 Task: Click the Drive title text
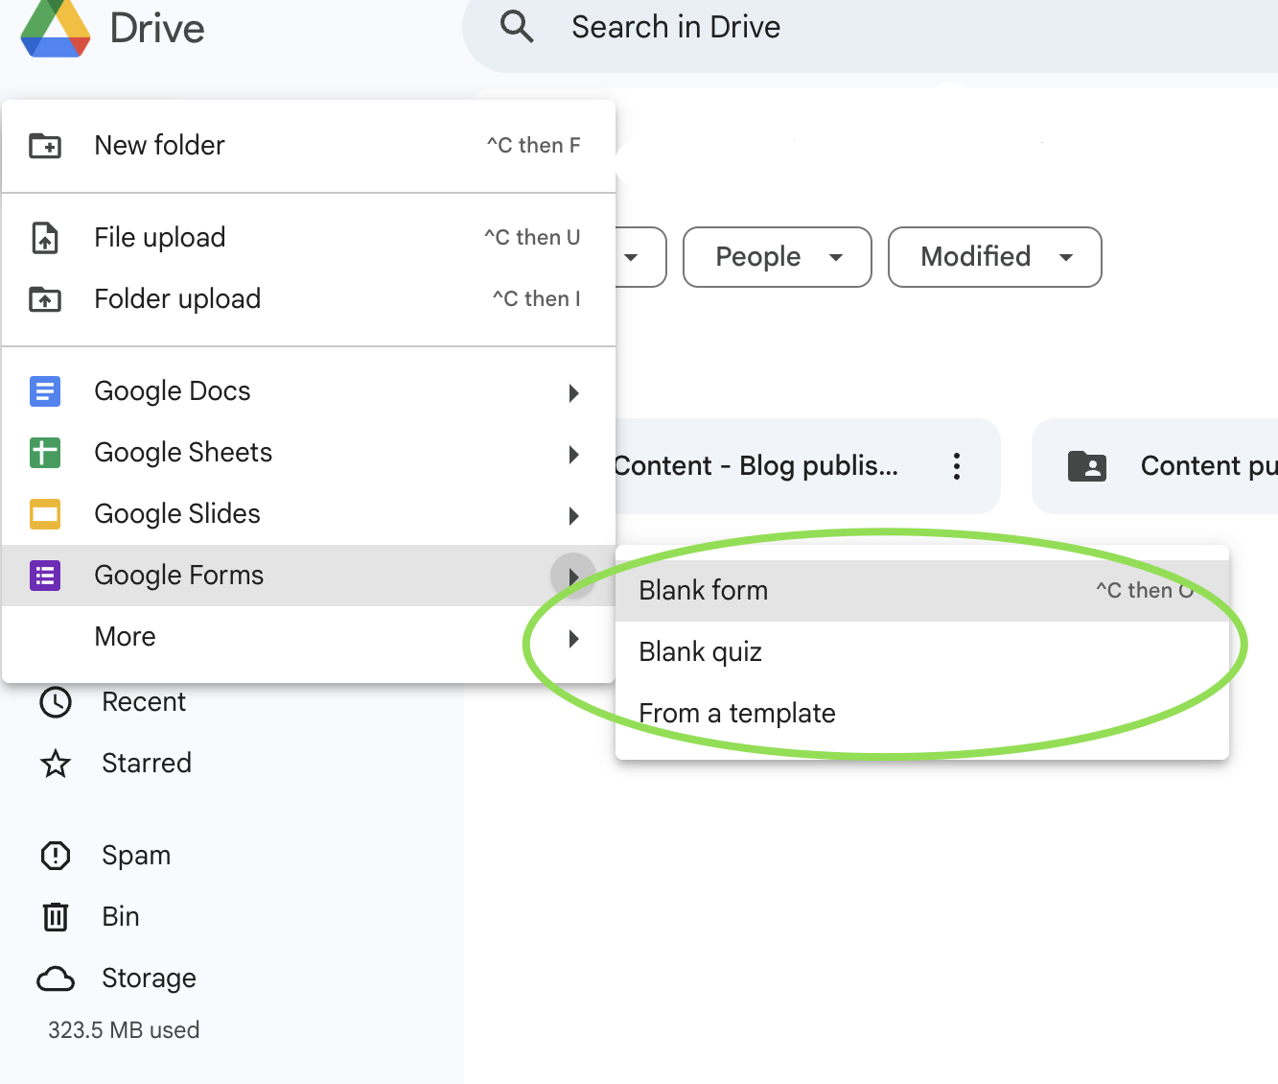[x=157, y=29]
